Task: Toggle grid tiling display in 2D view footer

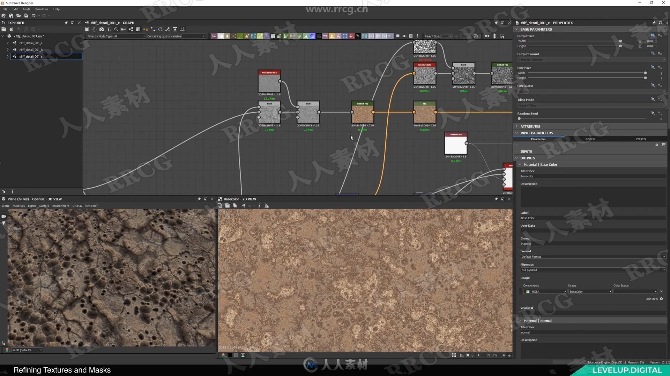Action: click(454, 355)
